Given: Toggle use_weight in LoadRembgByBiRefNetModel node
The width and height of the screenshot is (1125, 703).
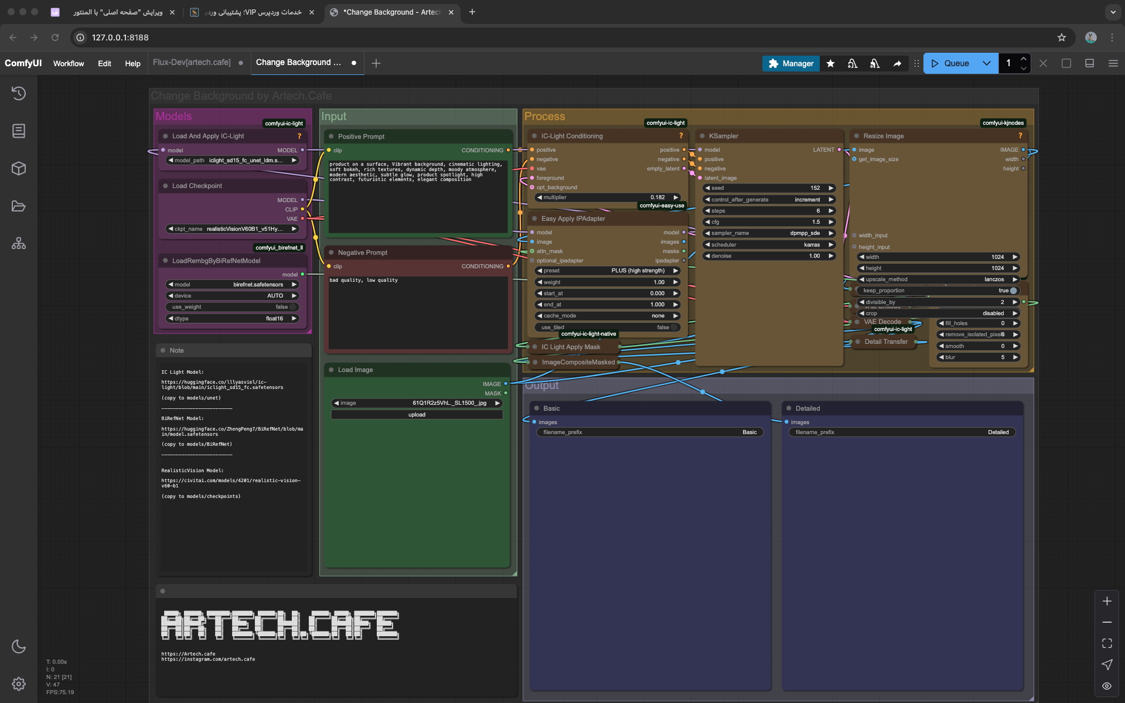Looking at the screenshot, I should pos(292,307).
